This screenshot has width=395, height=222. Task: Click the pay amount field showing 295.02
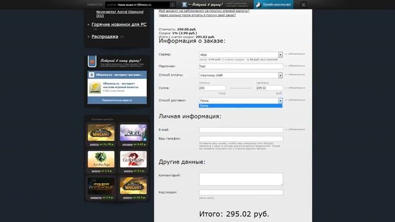pos(270,88)
